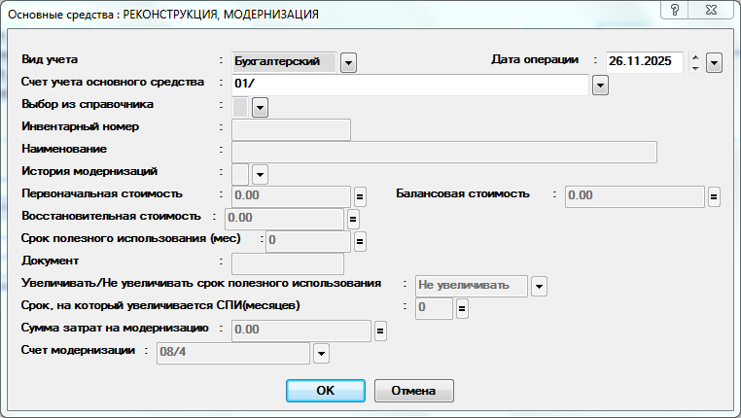Screen dimensions: 741x418
Task: Click calculator button beside СПИ months increase field
Action: [x=462, y=309]
